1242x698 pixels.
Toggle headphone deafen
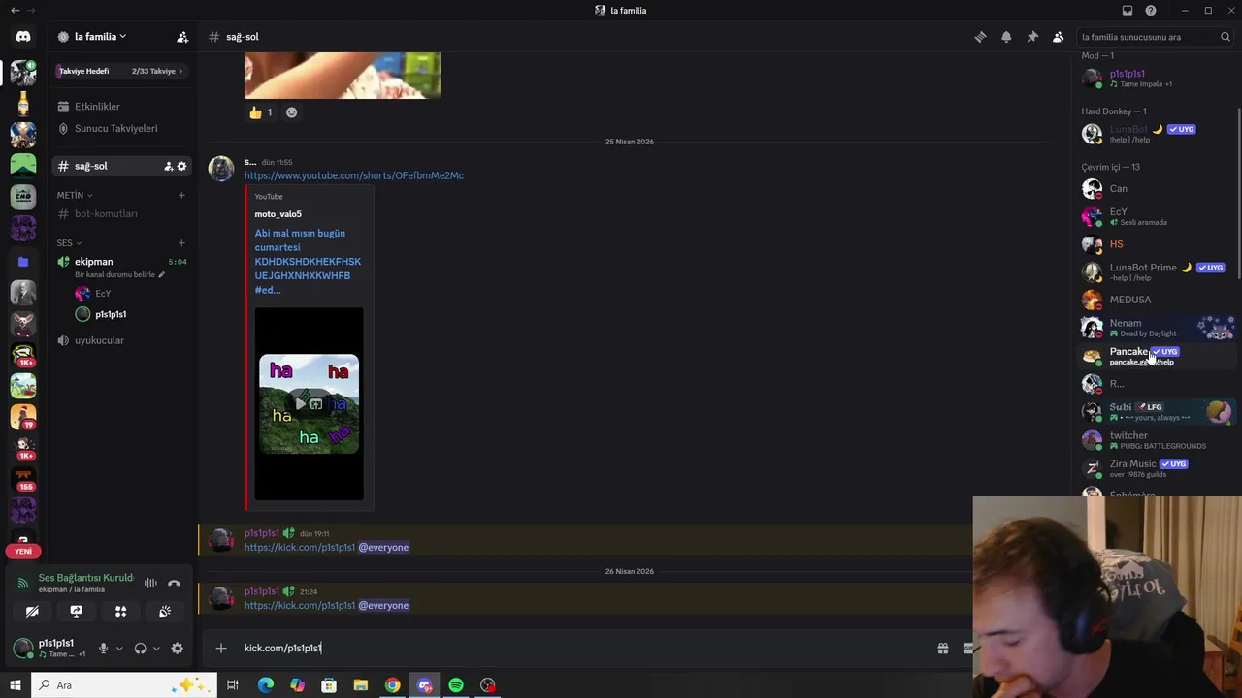point(140,649)
